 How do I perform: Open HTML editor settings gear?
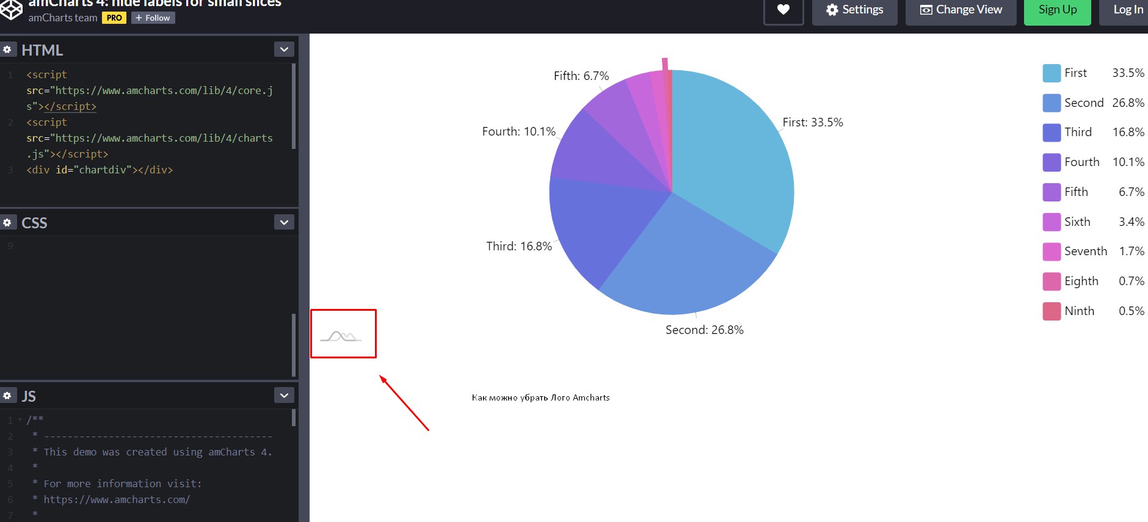point(7,49)
